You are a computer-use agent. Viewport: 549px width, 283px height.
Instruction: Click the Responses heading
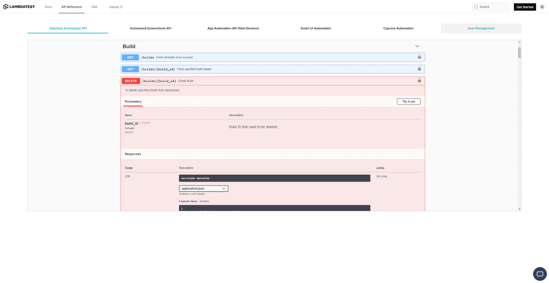[x=133, y=154]
